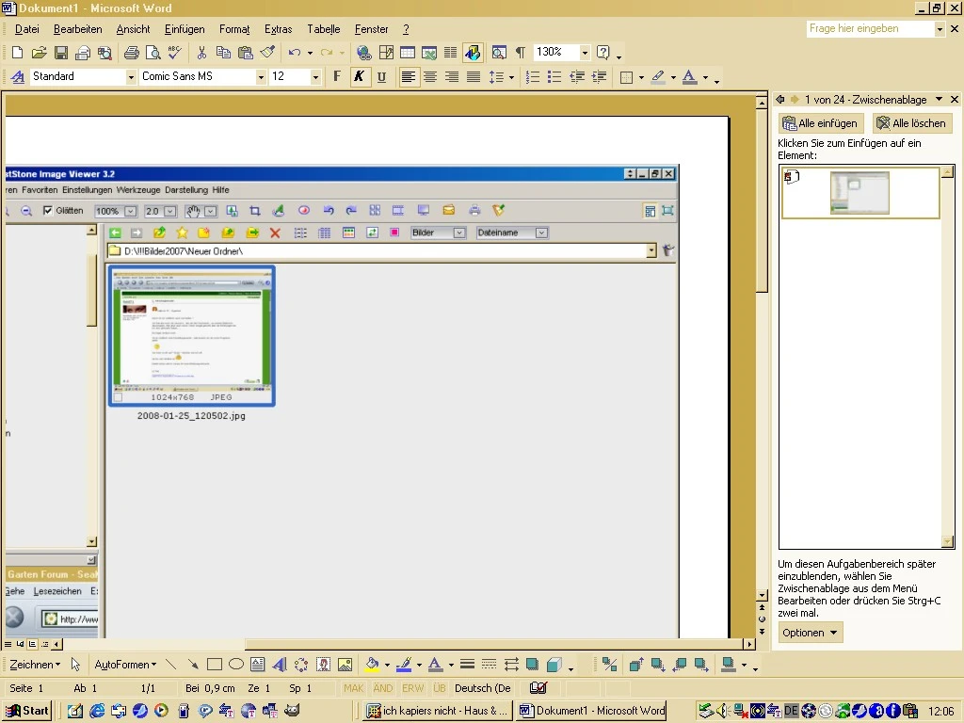Screen dimensions: 964x723
Task: Open document map icon
Action: 499,53
